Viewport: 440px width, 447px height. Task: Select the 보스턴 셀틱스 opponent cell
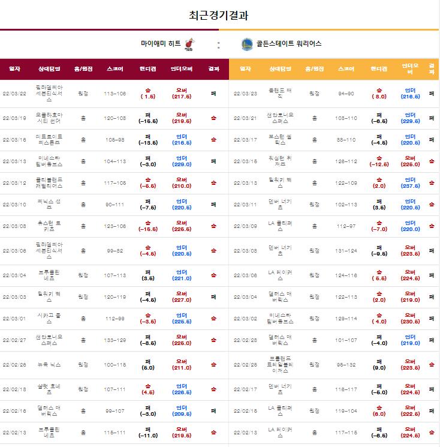point(280,140)
